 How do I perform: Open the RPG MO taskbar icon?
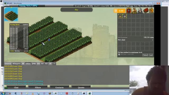click(90, 93)
